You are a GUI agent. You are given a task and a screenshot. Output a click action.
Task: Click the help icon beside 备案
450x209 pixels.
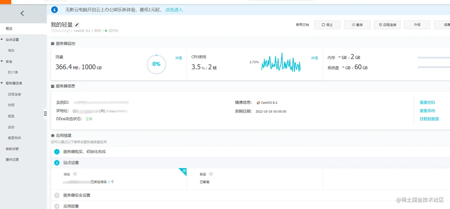[x=211, y=174]
